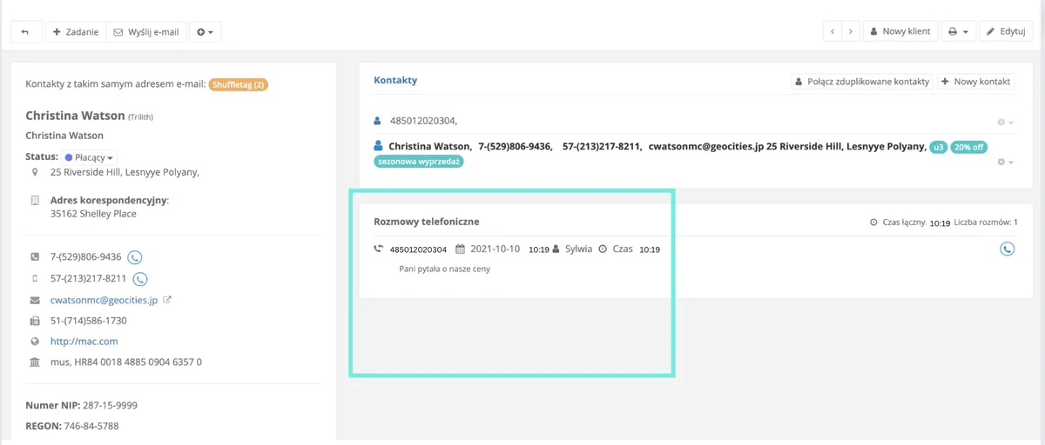Select the 20% off tag
The image size is (1045, 445).
click(x=969, y=147)
